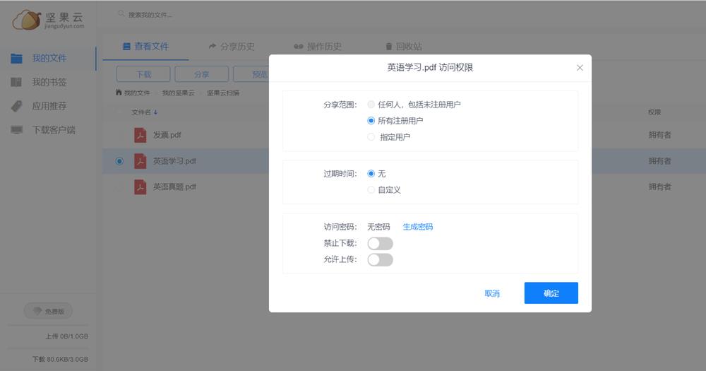This screenshot has width=706, height=371.
Task: Click the 下载 80.6KB/3.0GB quota text
Action: pos(60,359)
